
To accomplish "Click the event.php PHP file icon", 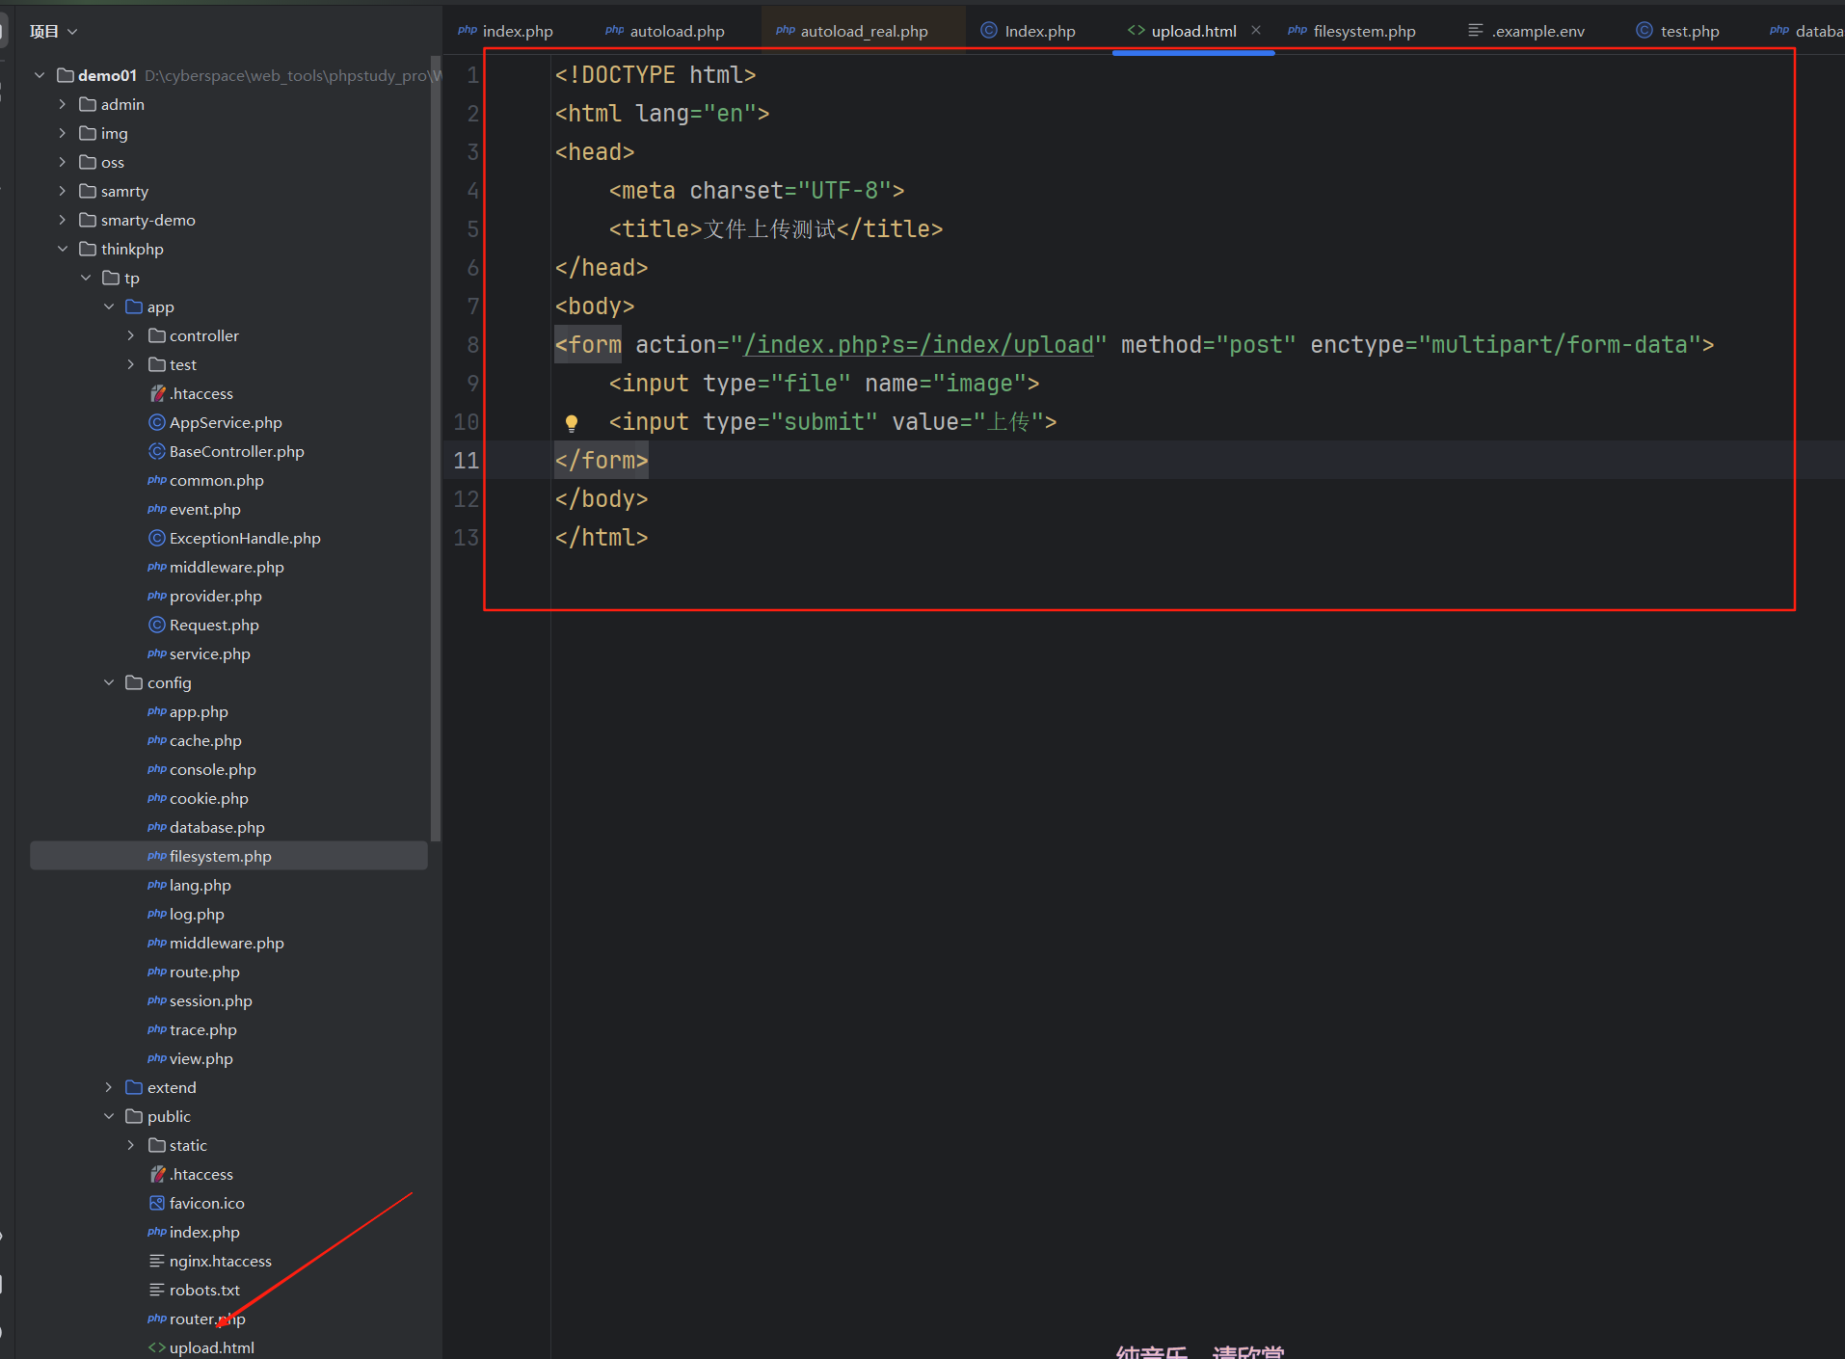I will click(157, 509).
